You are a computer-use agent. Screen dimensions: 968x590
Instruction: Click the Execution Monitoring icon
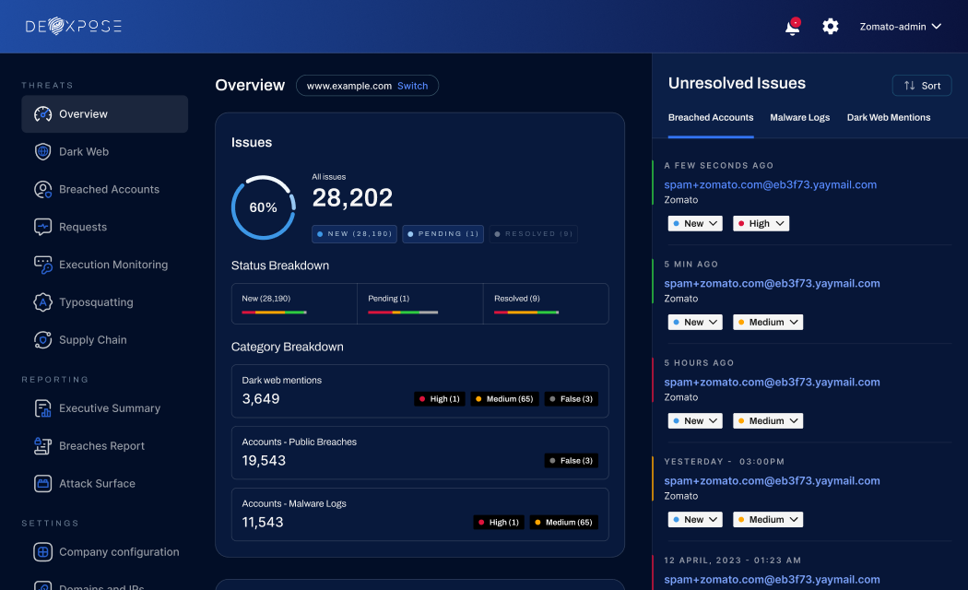point(42,265)
